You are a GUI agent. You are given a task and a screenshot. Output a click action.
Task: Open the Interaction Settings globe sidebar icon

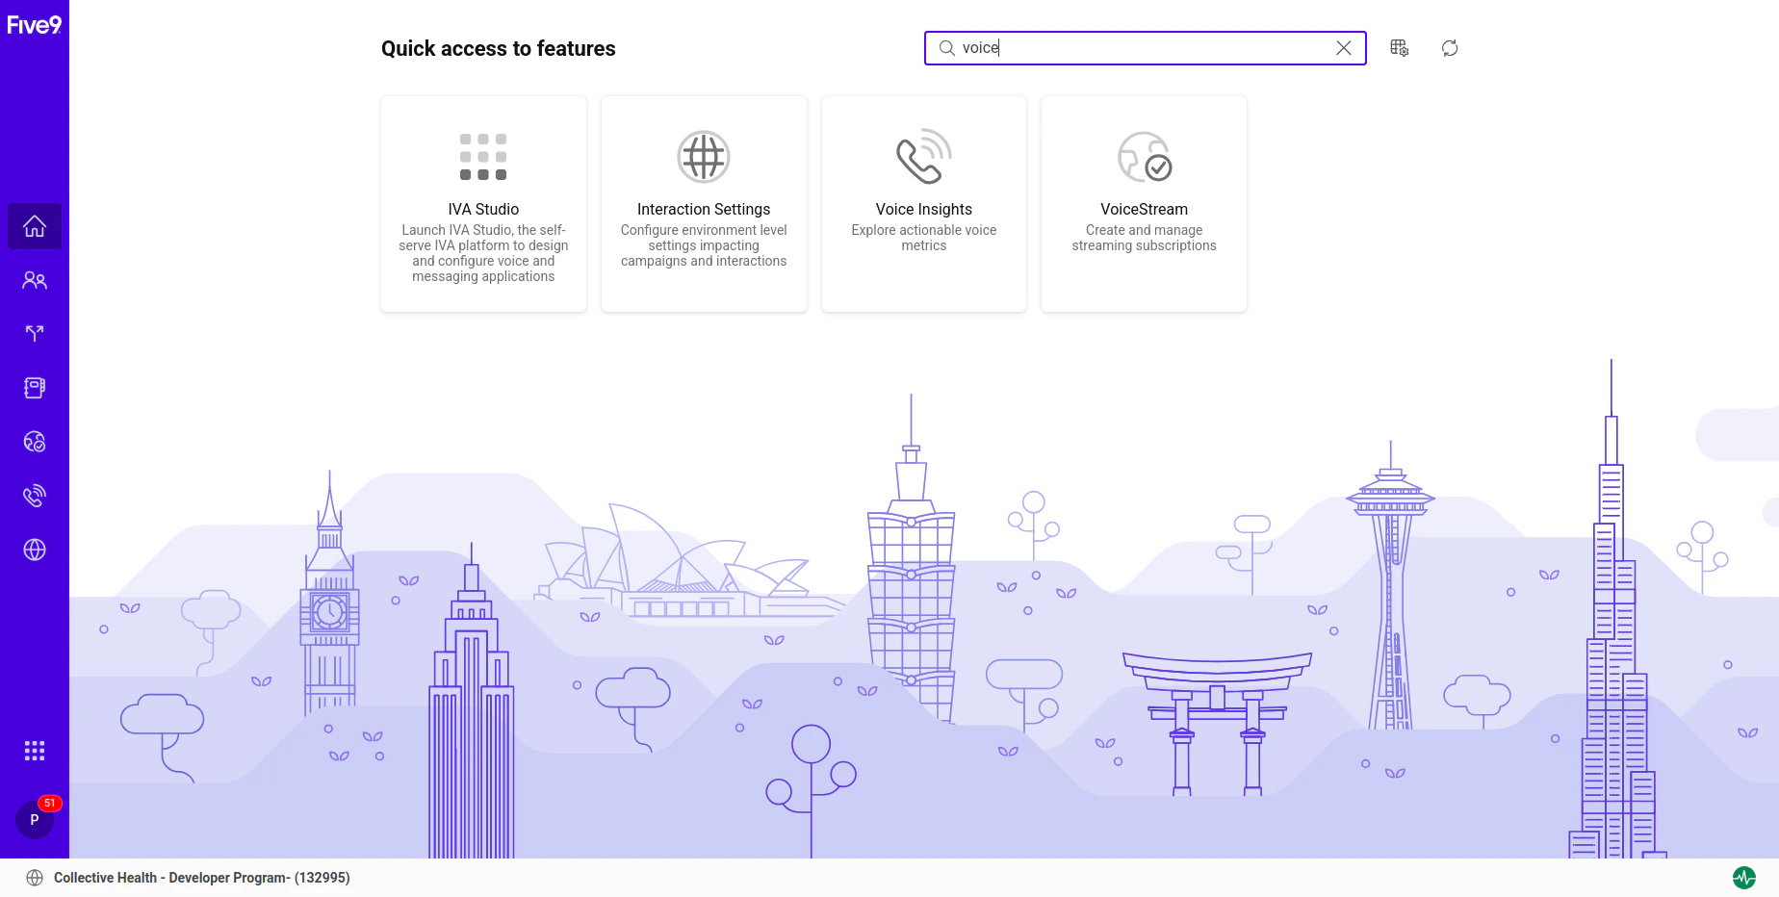(35, 550)
